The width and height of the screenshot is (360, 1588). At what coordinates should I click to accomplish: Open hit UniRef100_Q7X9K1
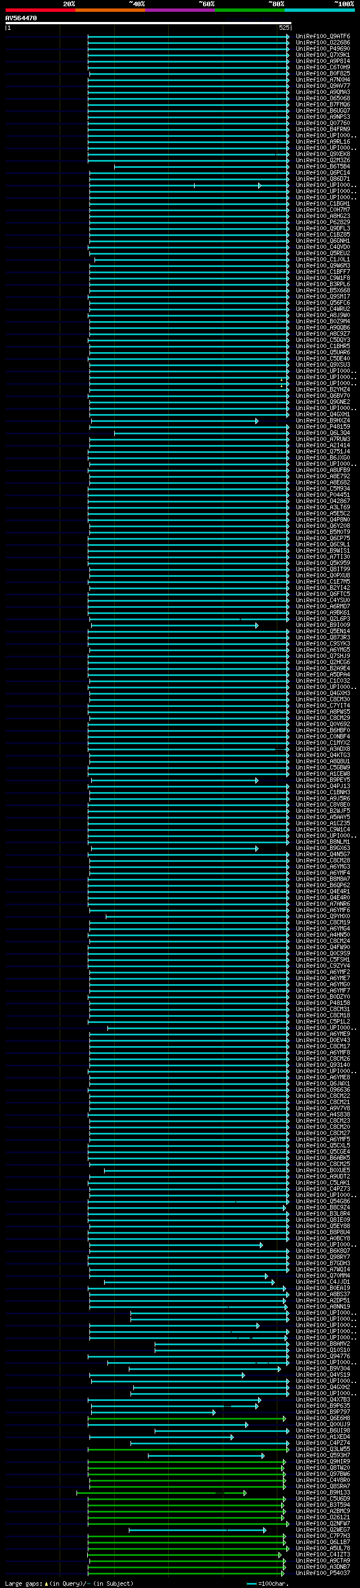click(x=323, y=55)
